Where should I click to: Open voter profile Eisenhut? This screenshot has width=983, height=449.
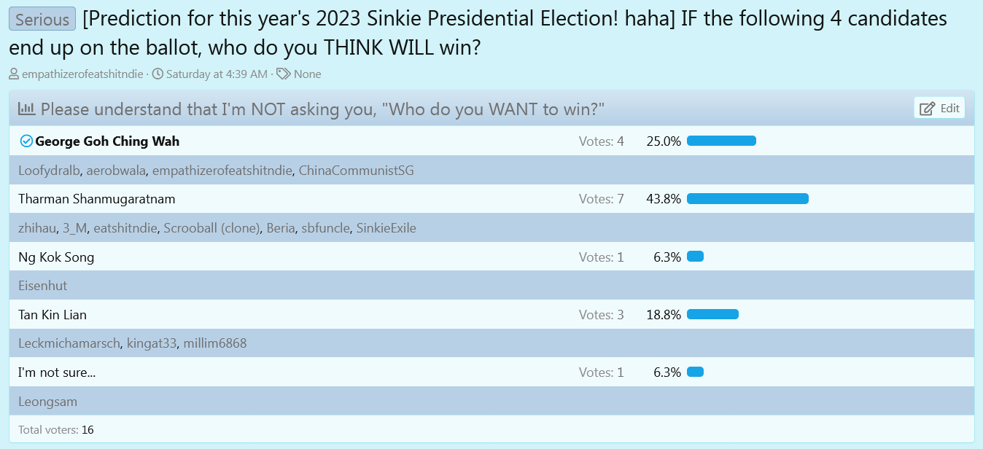[42, 286]
